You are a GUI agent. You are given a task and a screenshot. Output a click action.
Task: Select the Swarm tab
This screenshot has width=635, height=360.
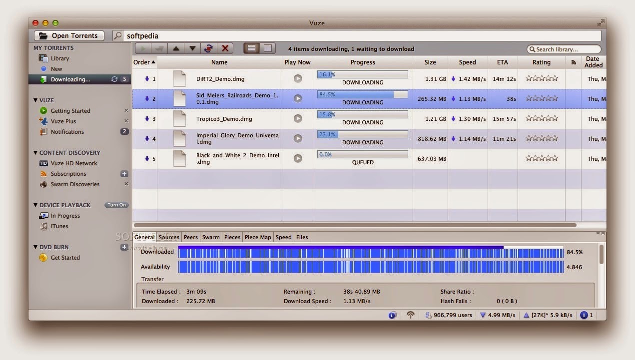click(x=211, y=237)
